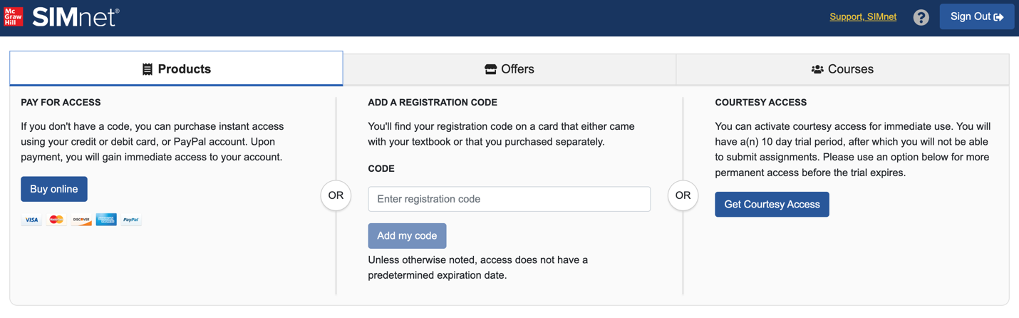Click the Offers tab storefront icon
Screen dimensions: 1019x318
490,69
